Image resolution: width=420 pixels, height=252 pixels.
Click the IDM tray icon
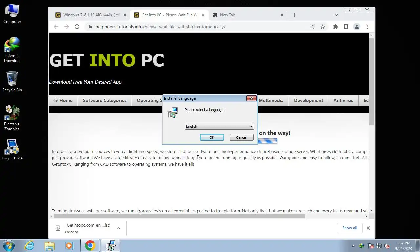pyautogui.click(x=362, y=246)
